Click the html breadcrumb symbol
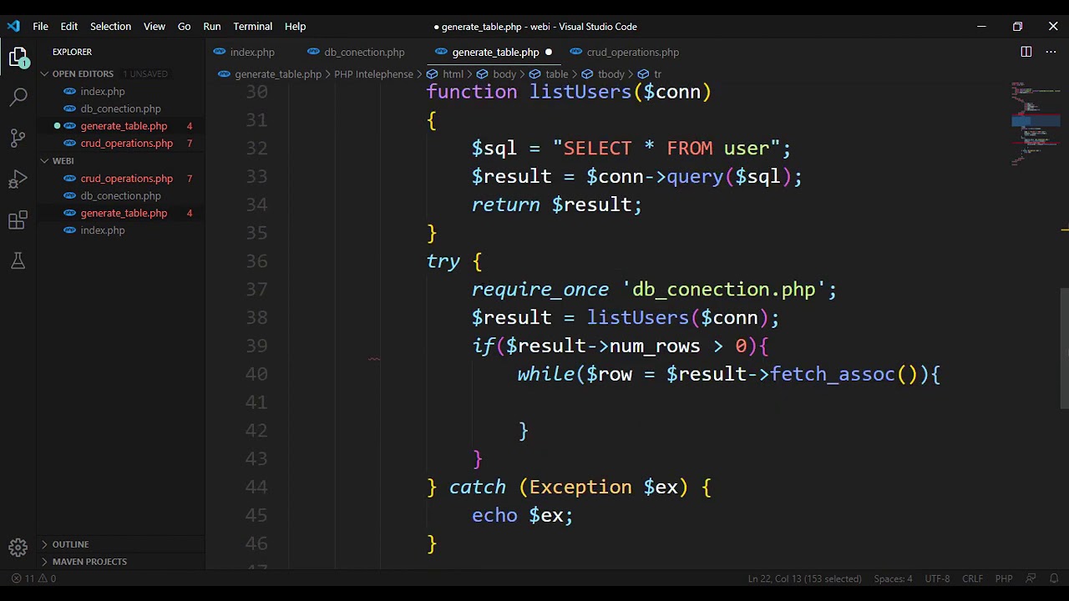This screenshot has height=601, width=1069. (446, 74)
